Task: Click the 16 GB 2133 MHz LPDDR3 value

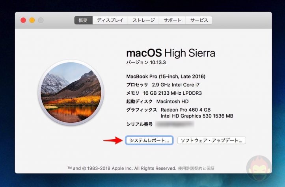Action: coord(172,93)
